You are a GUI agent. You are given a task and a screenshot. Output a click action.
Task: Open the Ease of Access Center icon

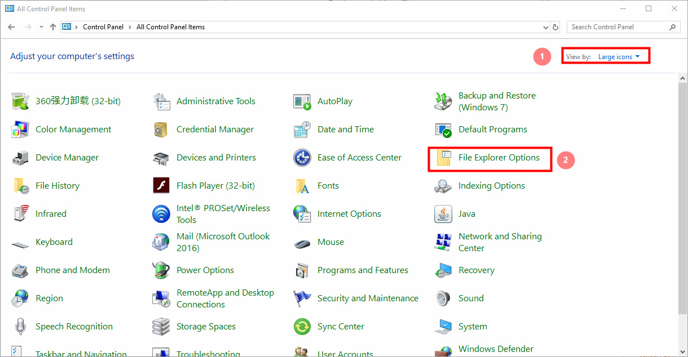(x=302, y=158)
